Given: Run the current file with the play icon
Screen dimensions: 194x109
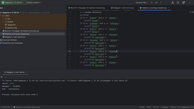Looking at the screenshot, I should (x=152, y=3).
